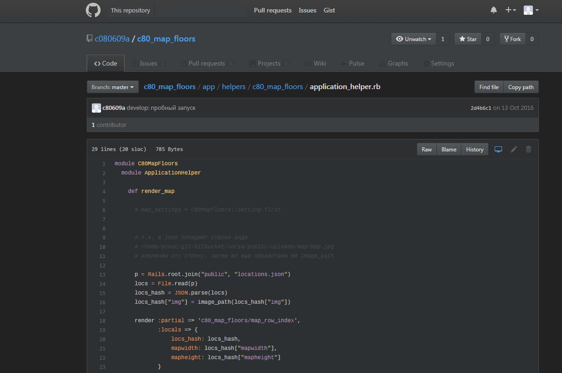The image size is (562, 373).
Task: Click the Find file button
Action: pos(489,87)
